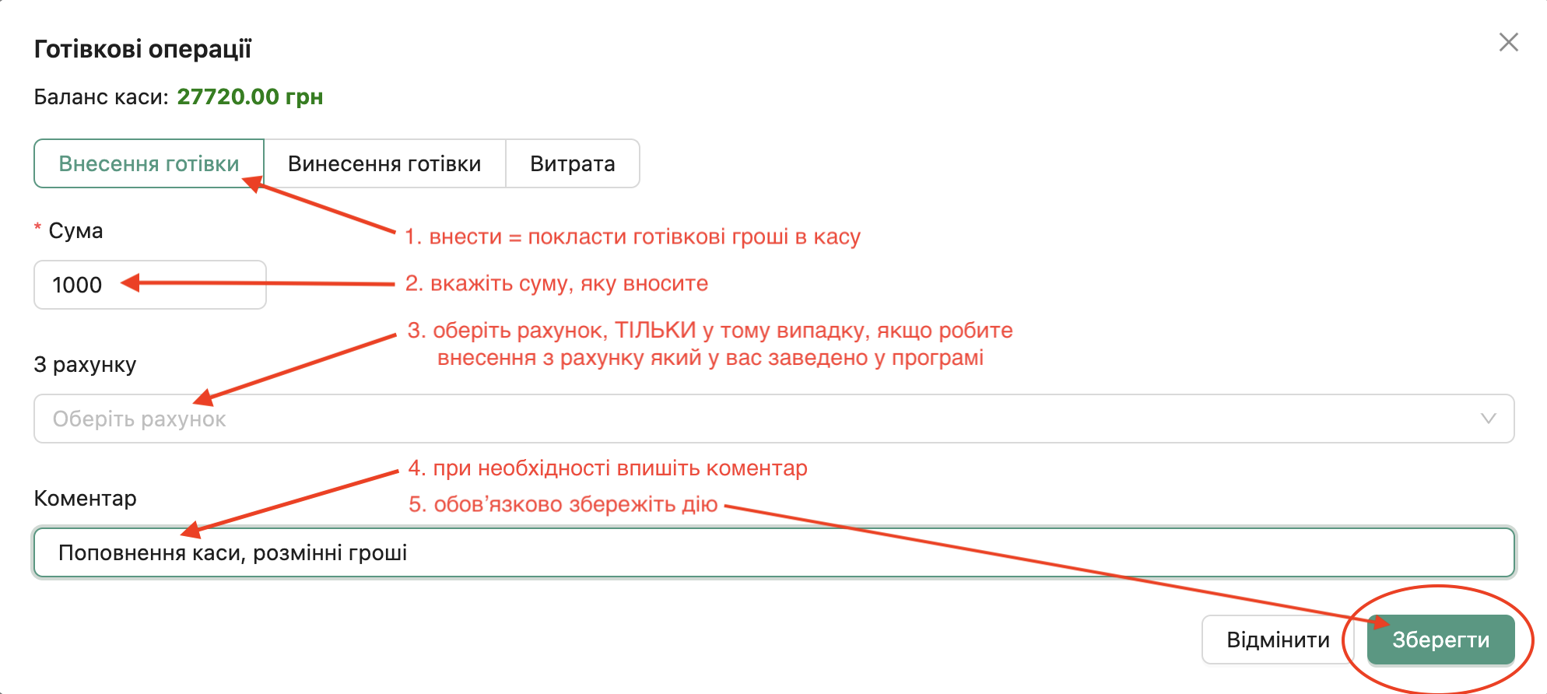The width and height of the screenshot is (1547, 694).
Task: Click the З рахунку label
Action: 85,364
